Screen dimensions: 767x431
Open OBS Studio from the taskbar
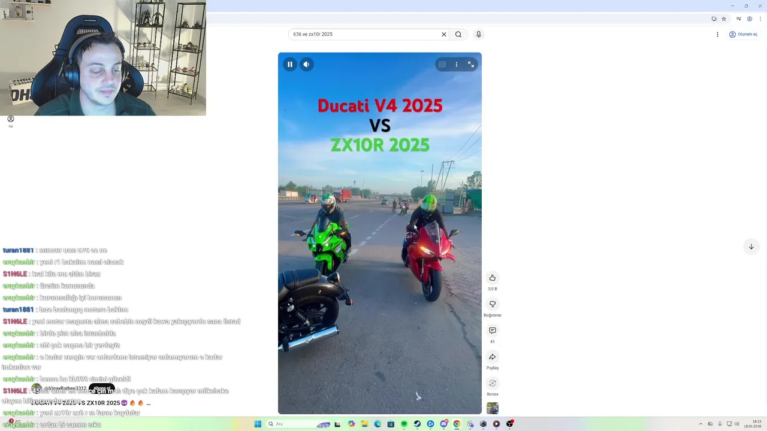point(509,424)
